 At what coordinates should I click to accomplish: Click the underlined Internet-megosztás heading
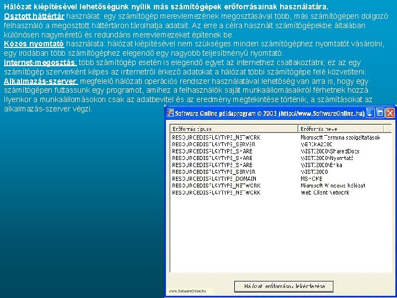[x=40, y=62]
